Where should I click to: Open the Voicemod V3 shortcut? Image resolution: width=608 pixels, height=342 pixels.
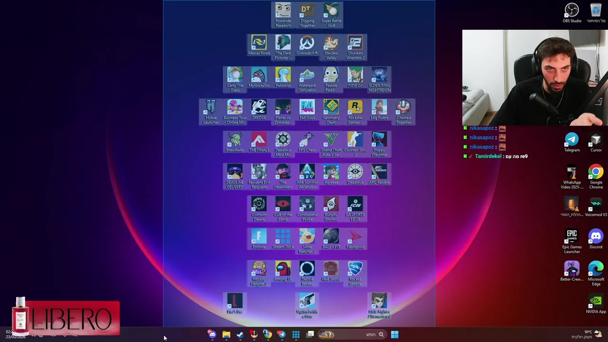coord(596,207)
